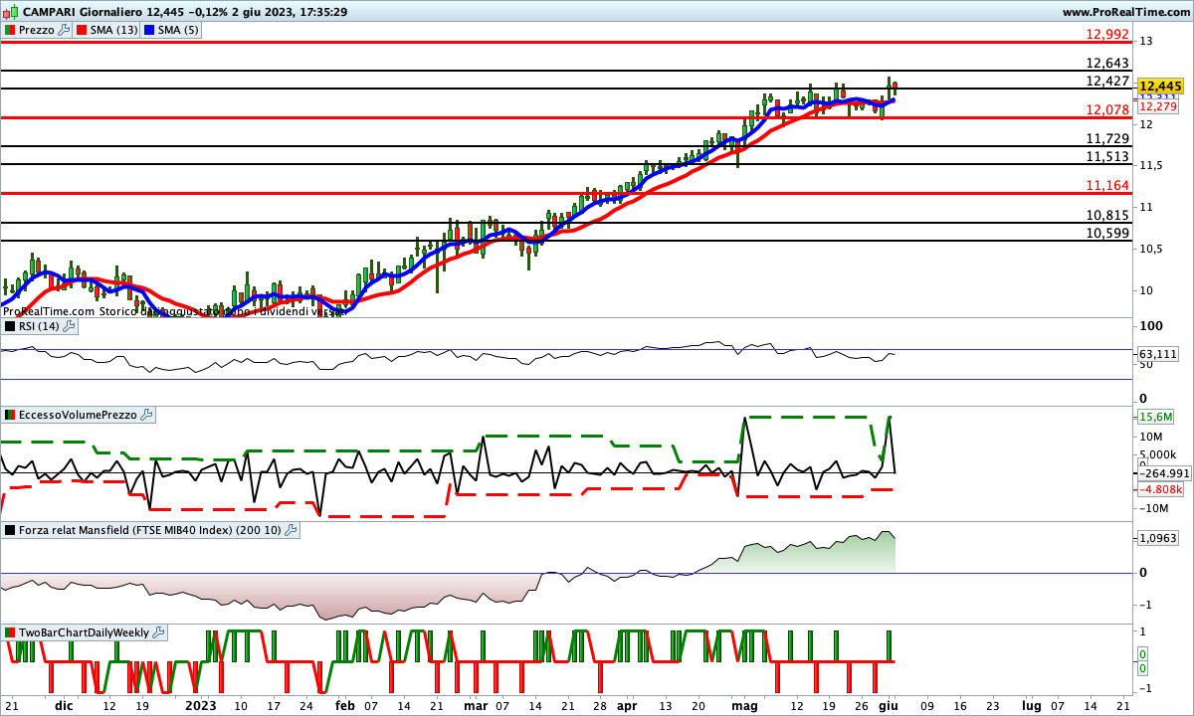Image resolution: width=1194 pixels, height=716 pixels.
Task: Click the 11,513 level label
Action: pyautogui.click(x=1107, y=156)
